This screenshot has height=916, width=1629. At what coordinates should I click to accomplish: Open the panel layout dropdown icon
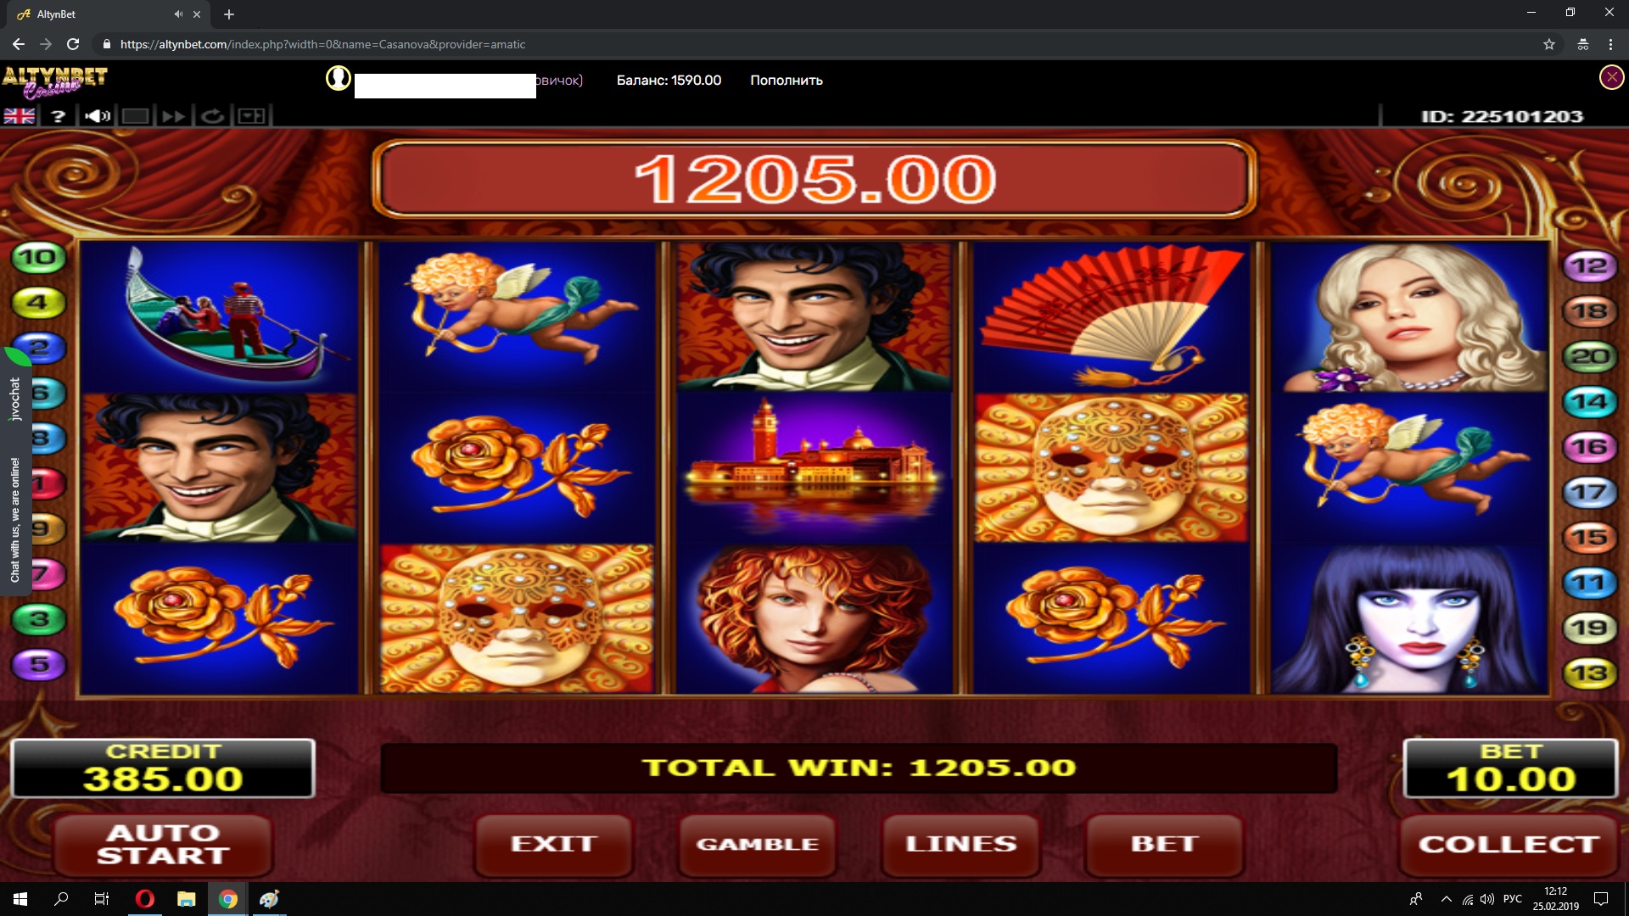pyautogui.click(x=251, y=116)
